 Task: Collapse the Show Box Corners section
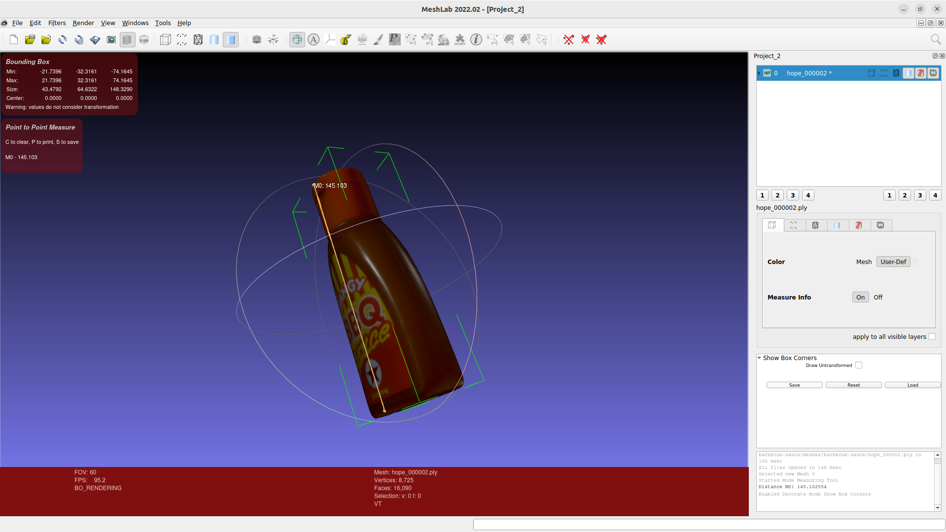coord(759,358)
